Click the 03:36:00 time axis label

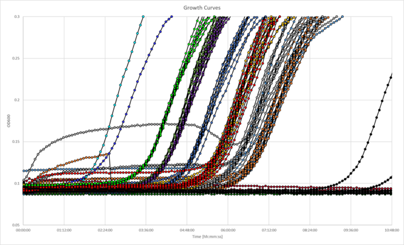pyautogui.click(x=146, y=230)
